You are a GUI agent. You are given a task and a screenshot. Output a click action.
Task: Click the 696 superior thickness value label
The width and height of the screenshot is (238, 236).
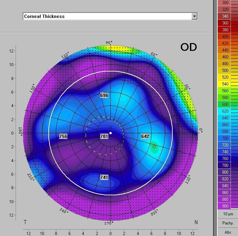coord(104,96)
